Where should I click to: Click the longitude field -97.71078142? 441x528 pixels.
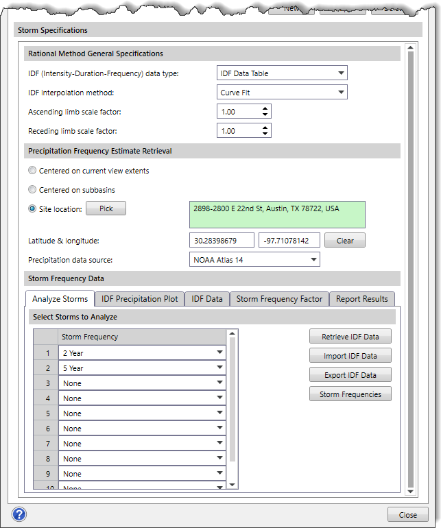click(x=289, y=241)
